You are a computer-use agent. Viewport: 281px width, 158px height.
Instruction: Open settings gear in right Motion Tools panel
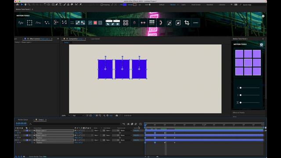tap(262, 45)
